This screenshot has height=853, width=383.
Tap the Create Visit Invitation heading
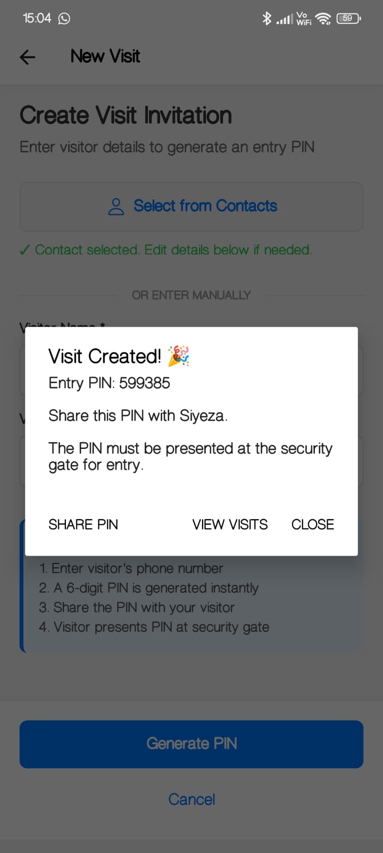click(126, 115)
